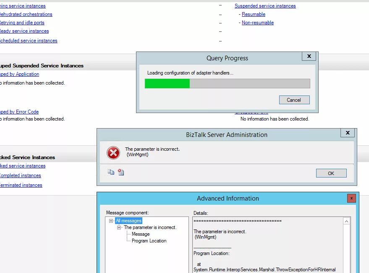The width and height of the screenshot is (369, 273).
Task: Open the Resumable instances link
Action: pos(254,14)
